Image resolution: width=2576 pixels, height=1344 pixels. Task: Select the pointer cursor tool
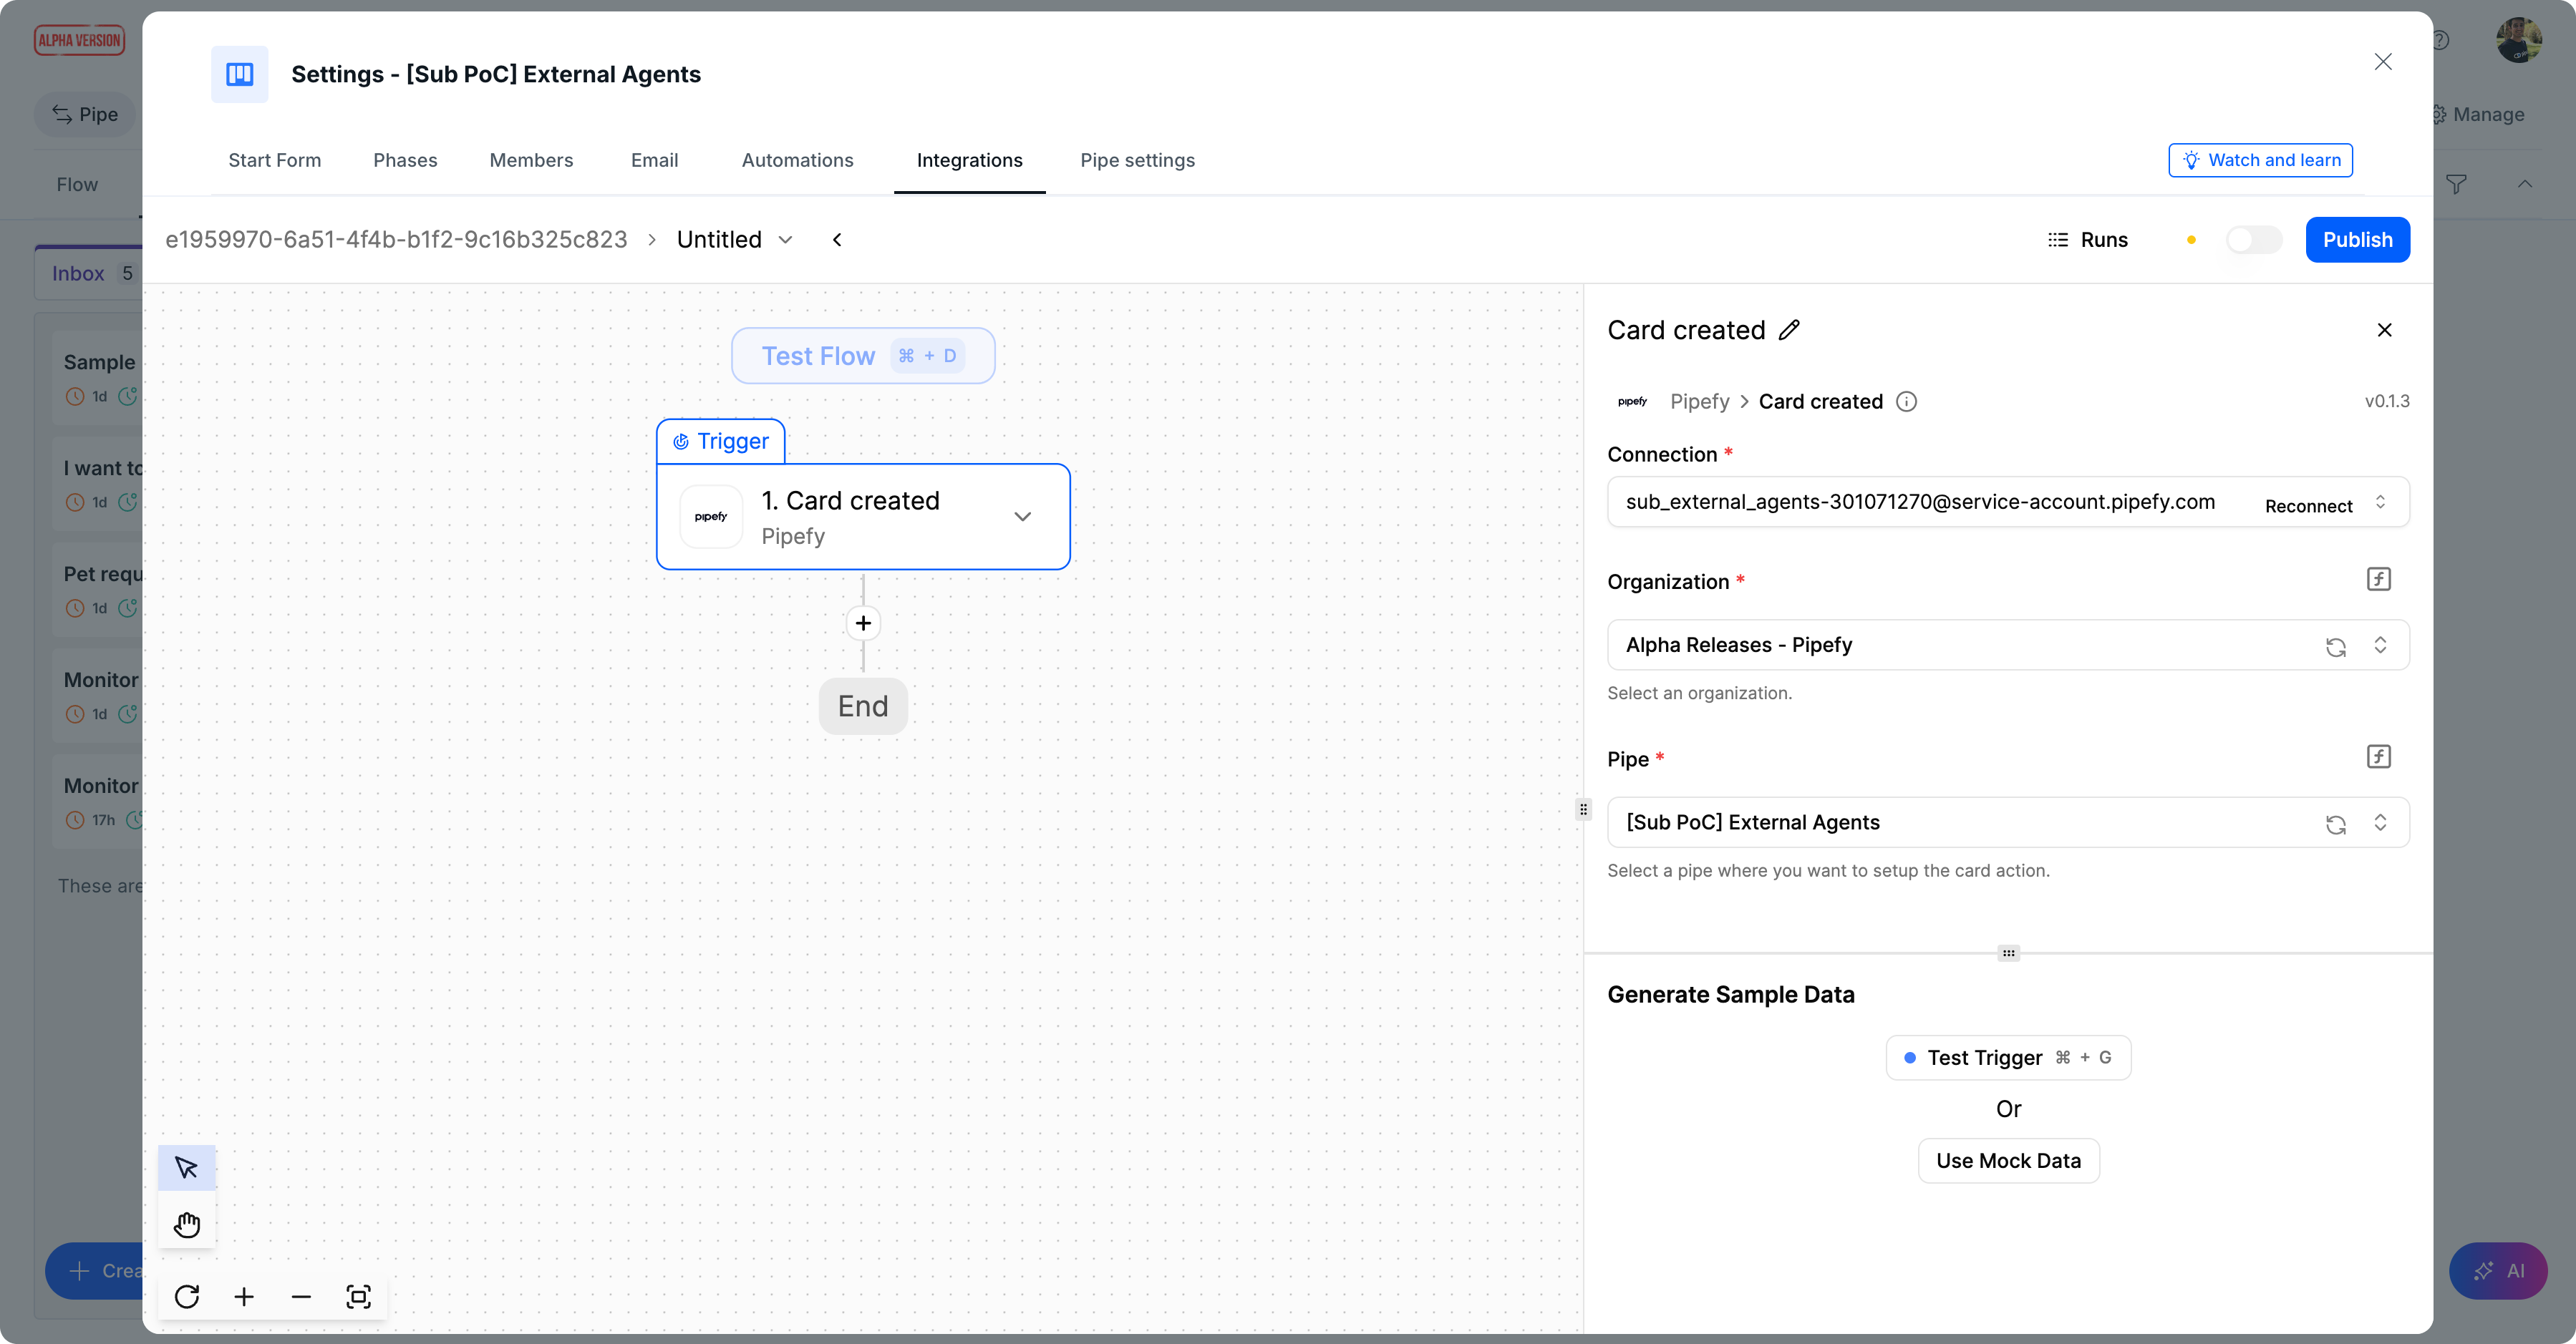click(187, 1167)
